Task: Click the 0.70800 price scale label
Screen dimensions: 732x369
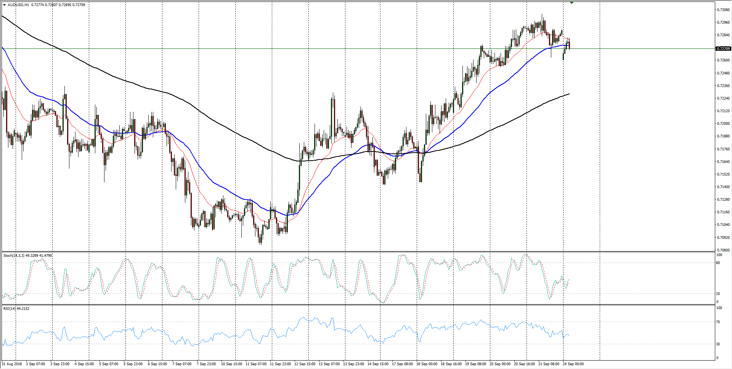Action: (x=723, y=250)
